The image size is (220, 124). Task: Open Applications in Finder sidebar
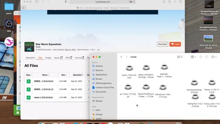pos(100,75)
